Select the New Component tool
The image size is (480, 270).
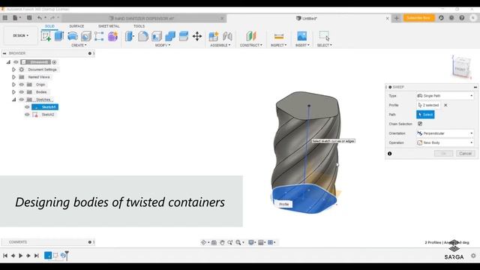pyautogui.click(x=213, y=36)
